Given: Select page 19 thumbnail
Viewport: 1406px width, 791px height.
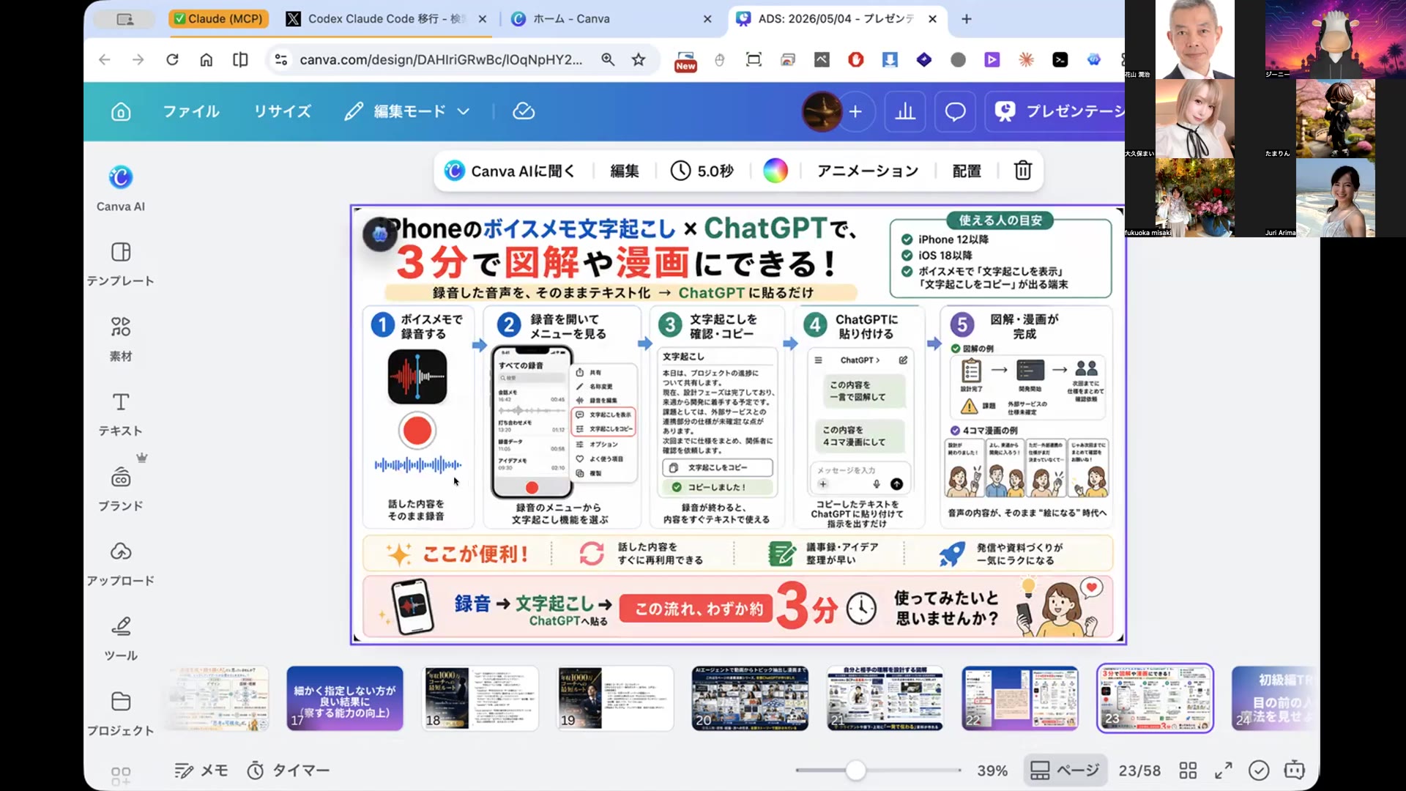Looking at the screenshot, I should click(x=615, y=699).
